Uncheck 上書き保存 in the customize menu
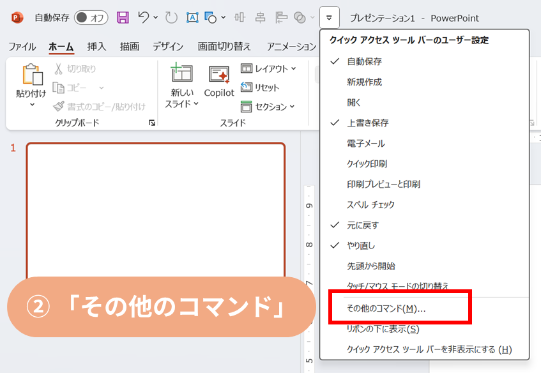 [367, 123]
